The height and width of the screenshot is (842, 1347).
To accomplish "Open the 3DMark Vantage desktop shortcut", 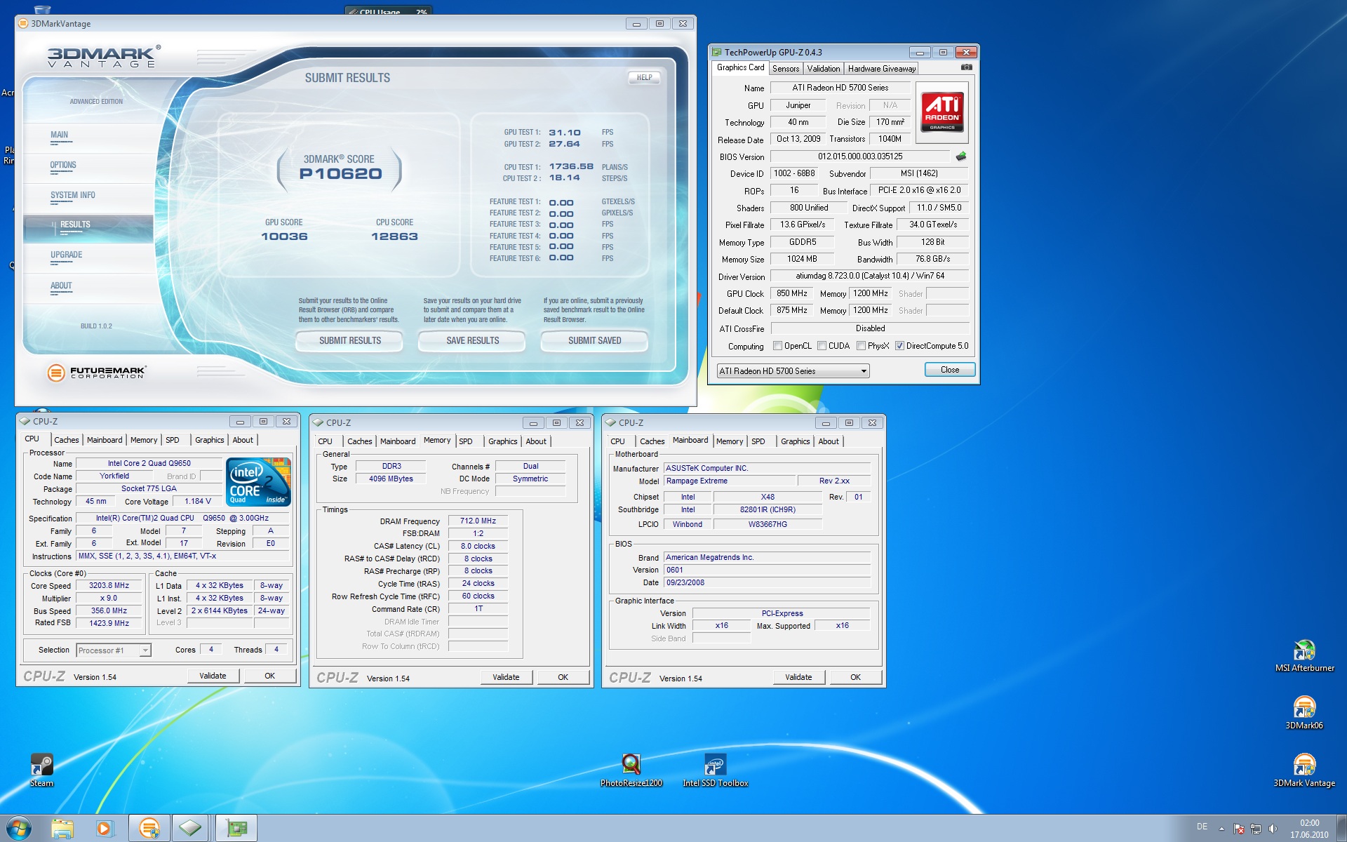I will tap(1304, 770).
